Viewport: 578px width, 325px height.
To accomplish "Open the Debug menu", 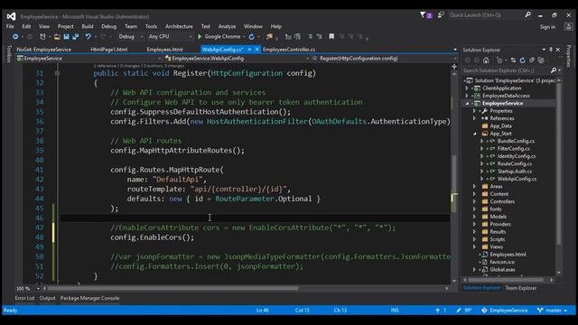I will (108, 26).
